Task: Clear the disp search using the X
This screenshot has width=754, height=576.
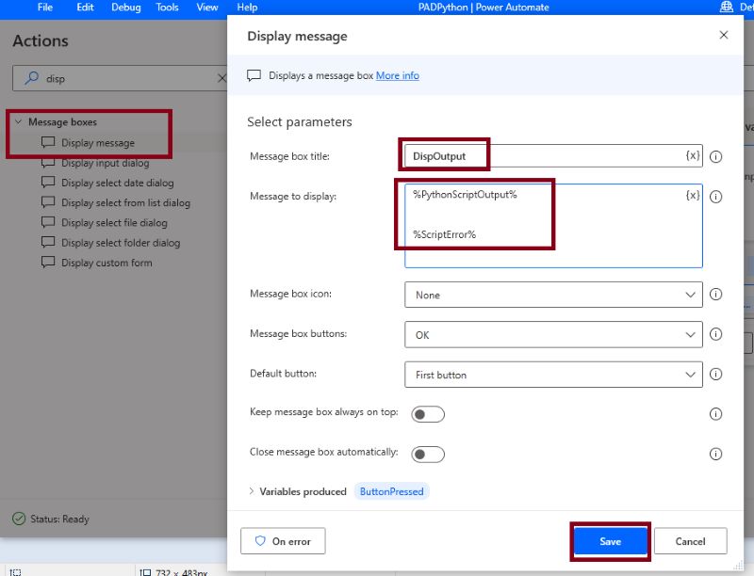Action: point(221,78)
